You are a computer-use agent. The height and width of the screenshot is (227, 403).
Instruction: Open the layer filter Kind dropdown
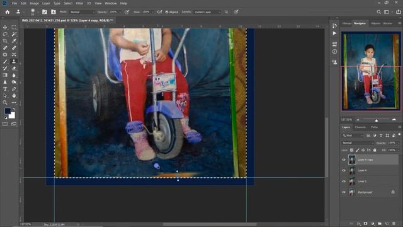(353, 136)
